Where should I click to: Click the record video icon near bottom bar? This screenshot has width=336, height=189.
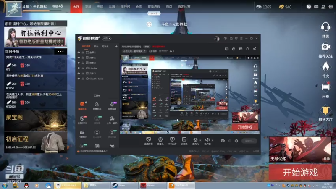pos(223,141)
